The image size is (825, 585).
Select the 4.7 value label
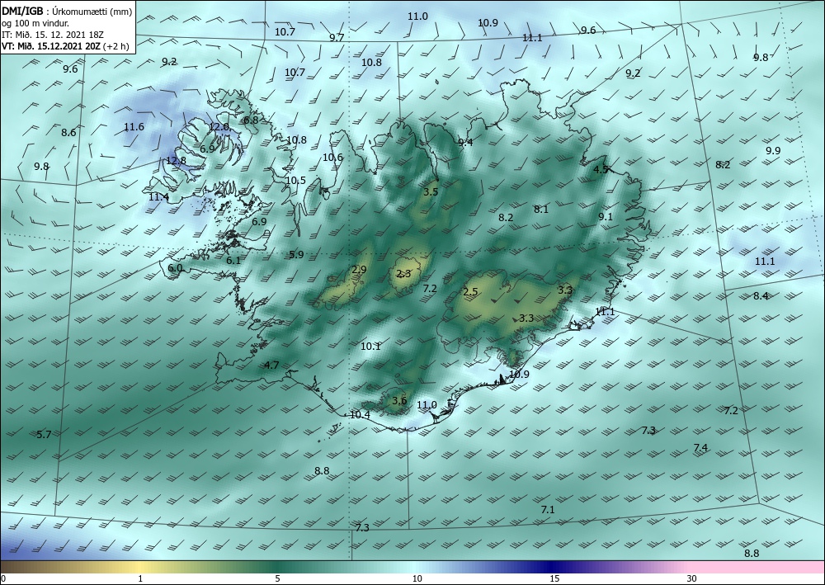(x=271, y=365)
